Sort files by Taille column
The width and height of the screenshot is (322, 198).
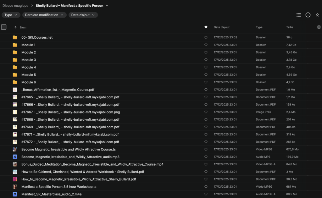pyautogui.click(x=290, y=27)
